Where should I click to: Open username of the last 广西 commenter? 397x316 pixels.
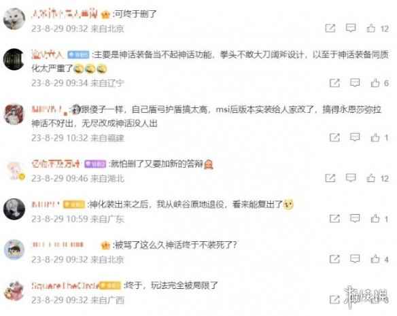click(x=65, y=285)
